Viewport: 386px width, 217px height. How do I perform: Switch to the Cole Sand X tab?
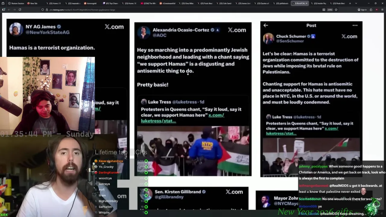coord(224,3)
